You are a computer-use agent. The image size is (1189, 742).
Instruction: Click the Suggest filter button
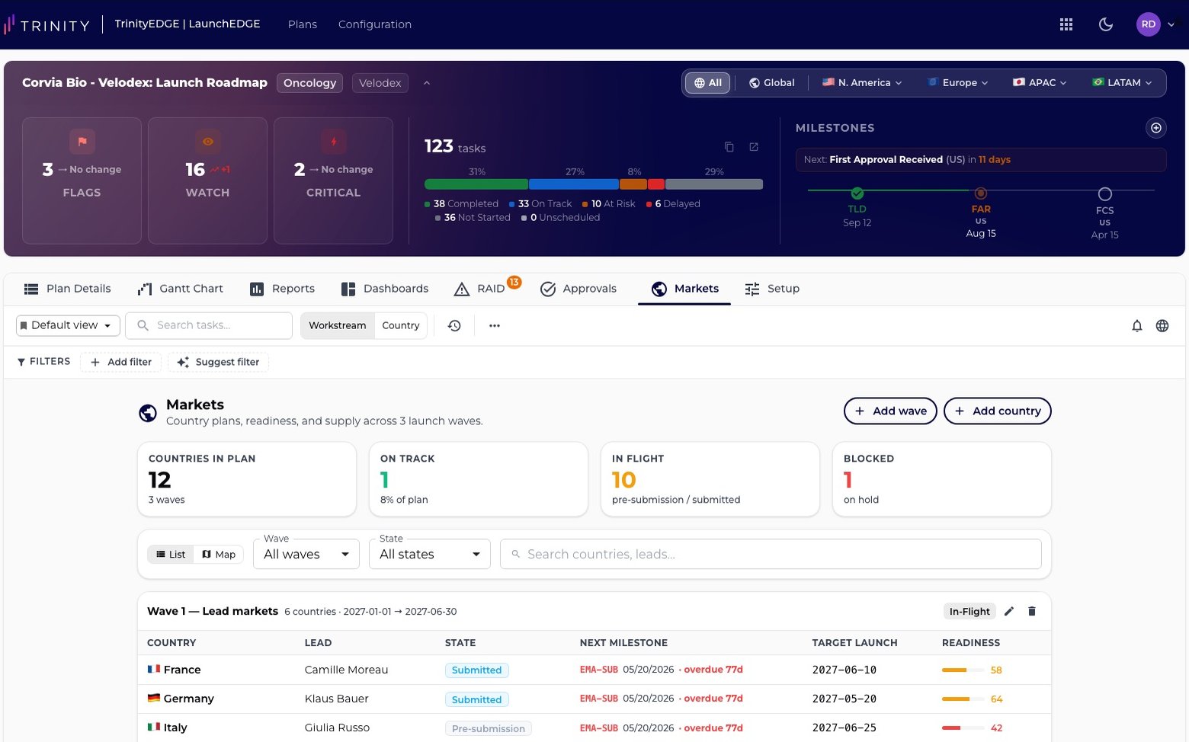click(x=218, y=362)
